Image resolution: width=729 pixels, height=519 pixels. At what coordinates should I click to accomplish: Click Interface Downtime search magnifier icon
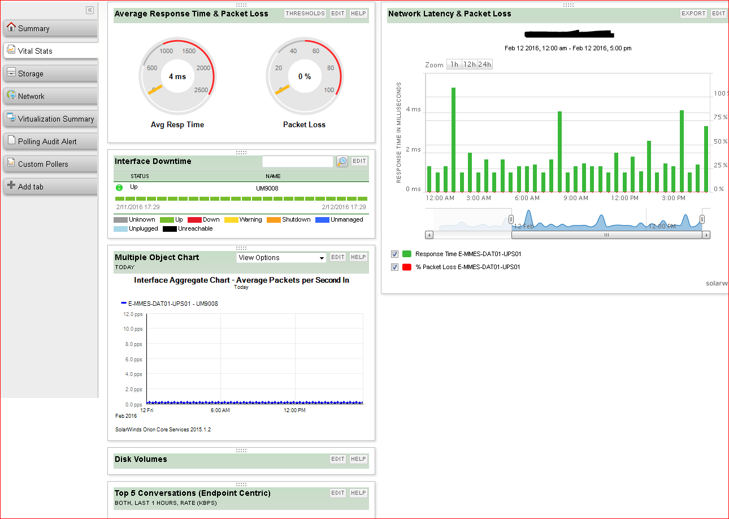click(x=342, y=162)
